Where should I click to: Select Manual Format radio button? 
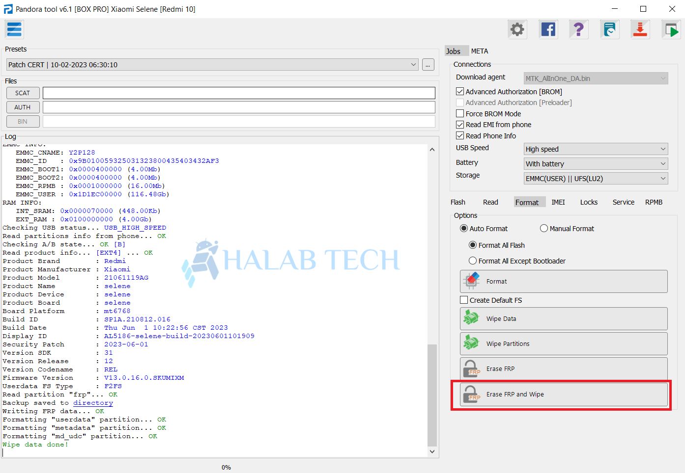[543, 228]
